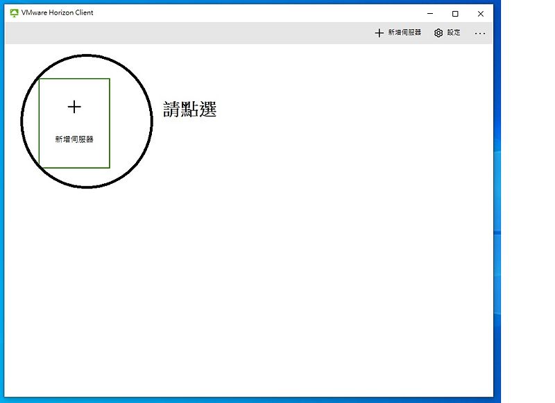The height and width of the screenshot is (403, 555).
Task: Open 設定 via the gear icon
Action: click(x=438, y=33)
